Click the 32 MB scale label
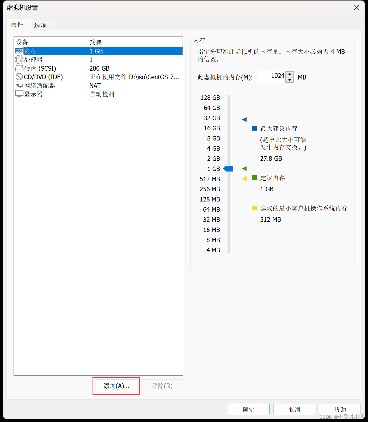 (x=211, y=219)
